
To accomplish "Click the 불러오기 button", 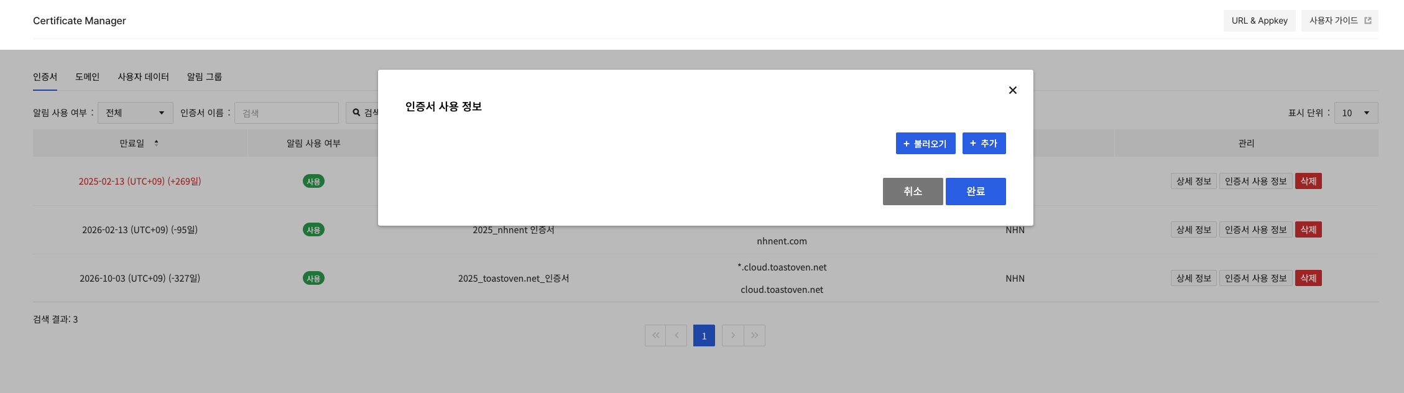I will pyautogui.click(x=925, y=143).
